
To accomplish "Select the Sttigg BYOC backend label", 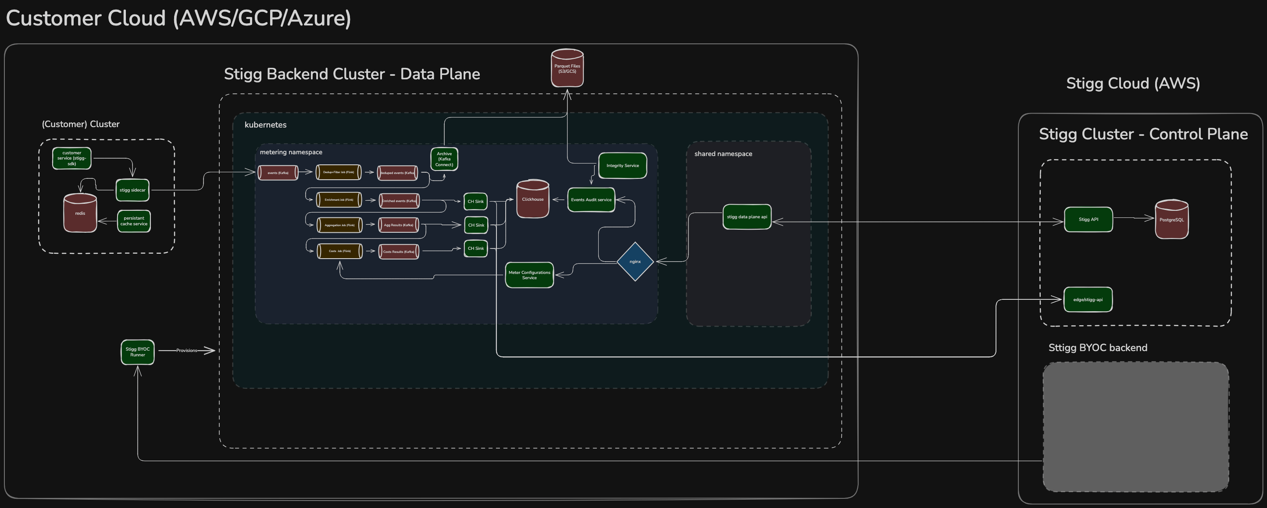I will click(x=1098, y=348).
